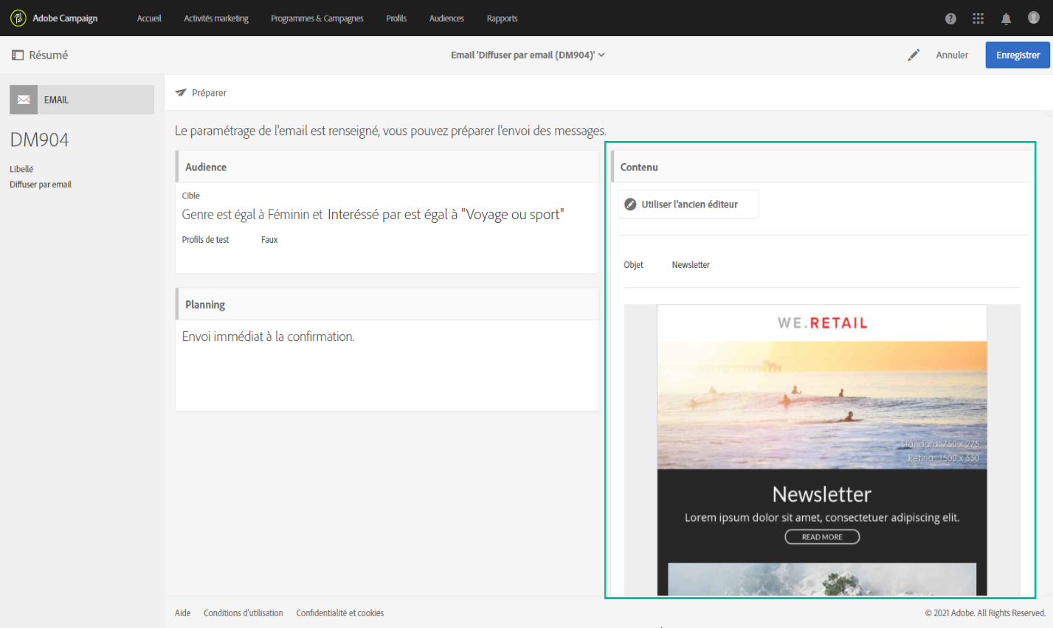Open the apps grid switcher icon
This screenshot has width=1053, height=628.
[x=978, y=18]
